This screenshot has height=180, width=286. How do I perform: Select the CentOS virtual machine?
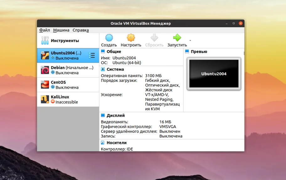pos(68,85)
